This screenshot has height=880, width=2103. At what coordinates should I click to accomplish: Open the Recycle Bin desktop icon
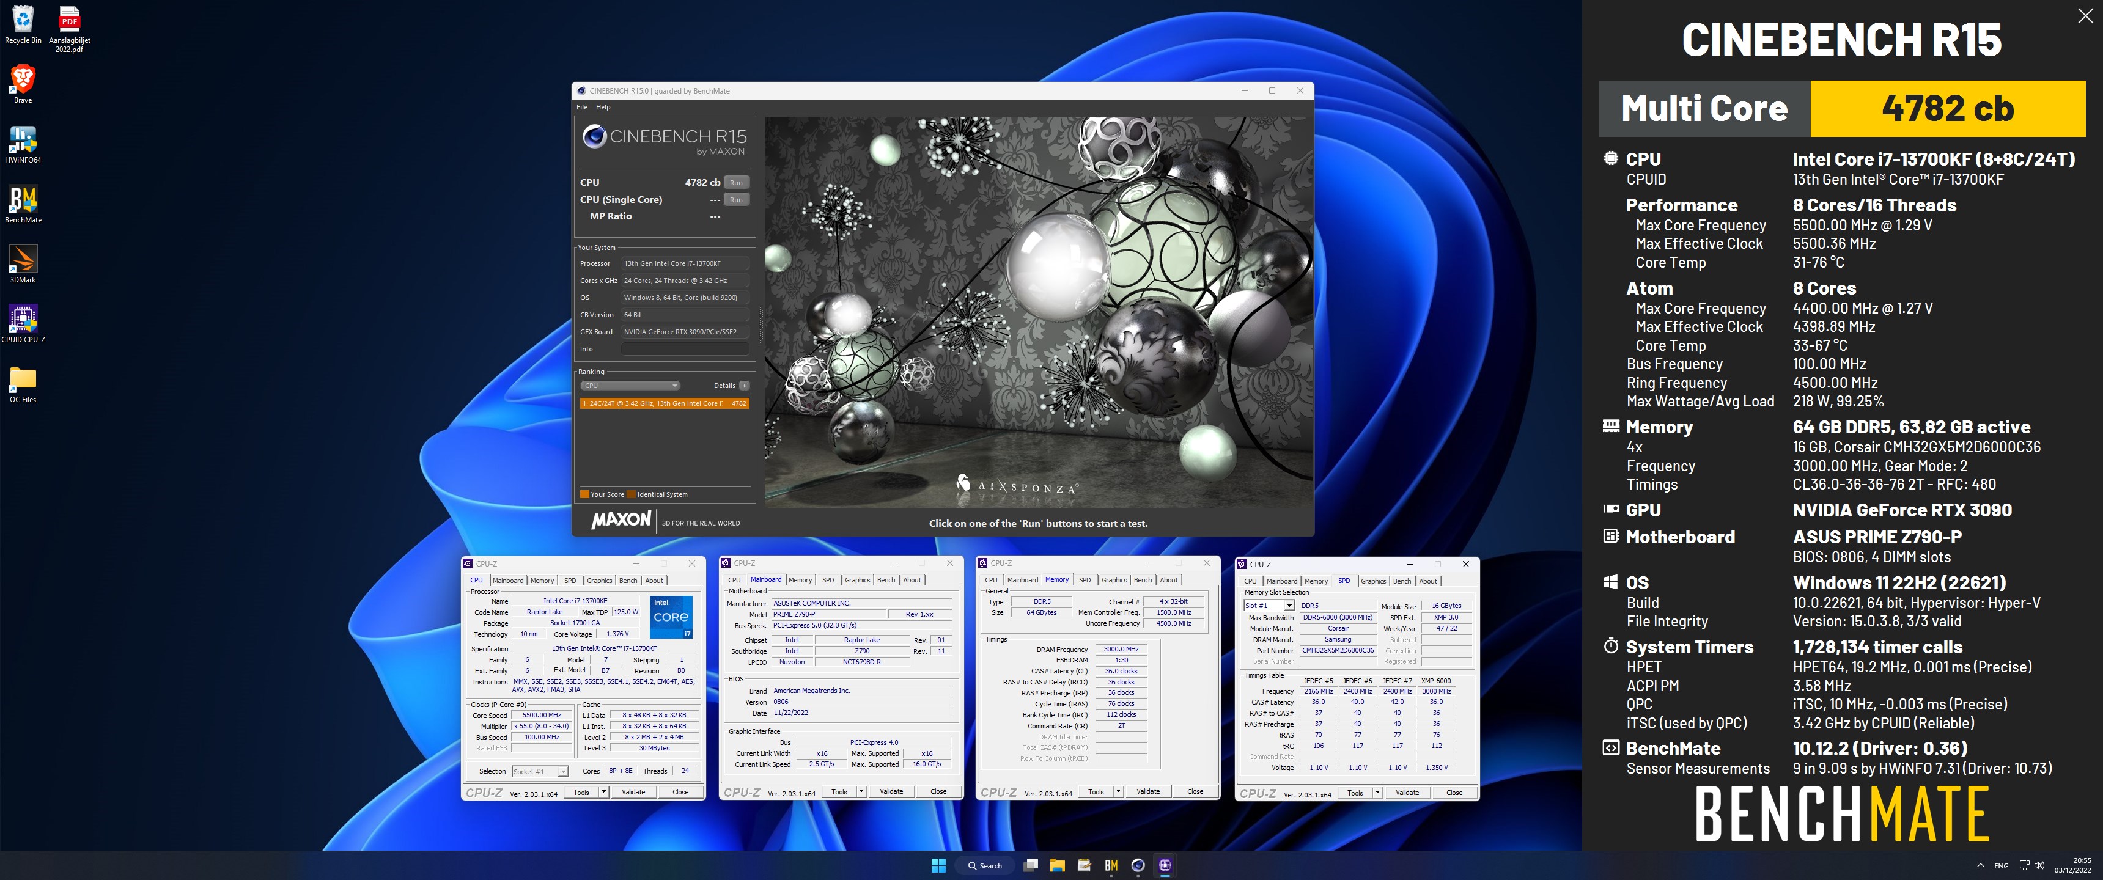[23, 24]
